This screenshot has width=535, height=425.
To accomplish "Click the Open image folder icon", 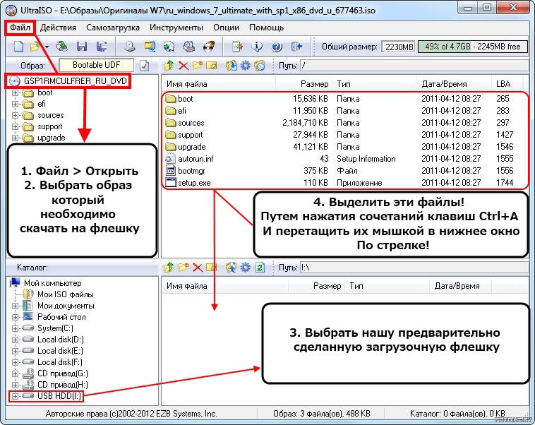I will coord(35,47).
